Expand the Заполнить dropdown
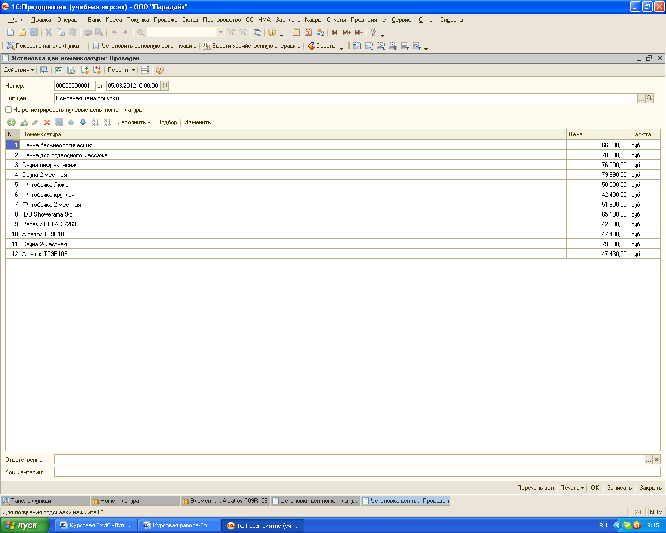The image size is (666, 533). point(134,122)
